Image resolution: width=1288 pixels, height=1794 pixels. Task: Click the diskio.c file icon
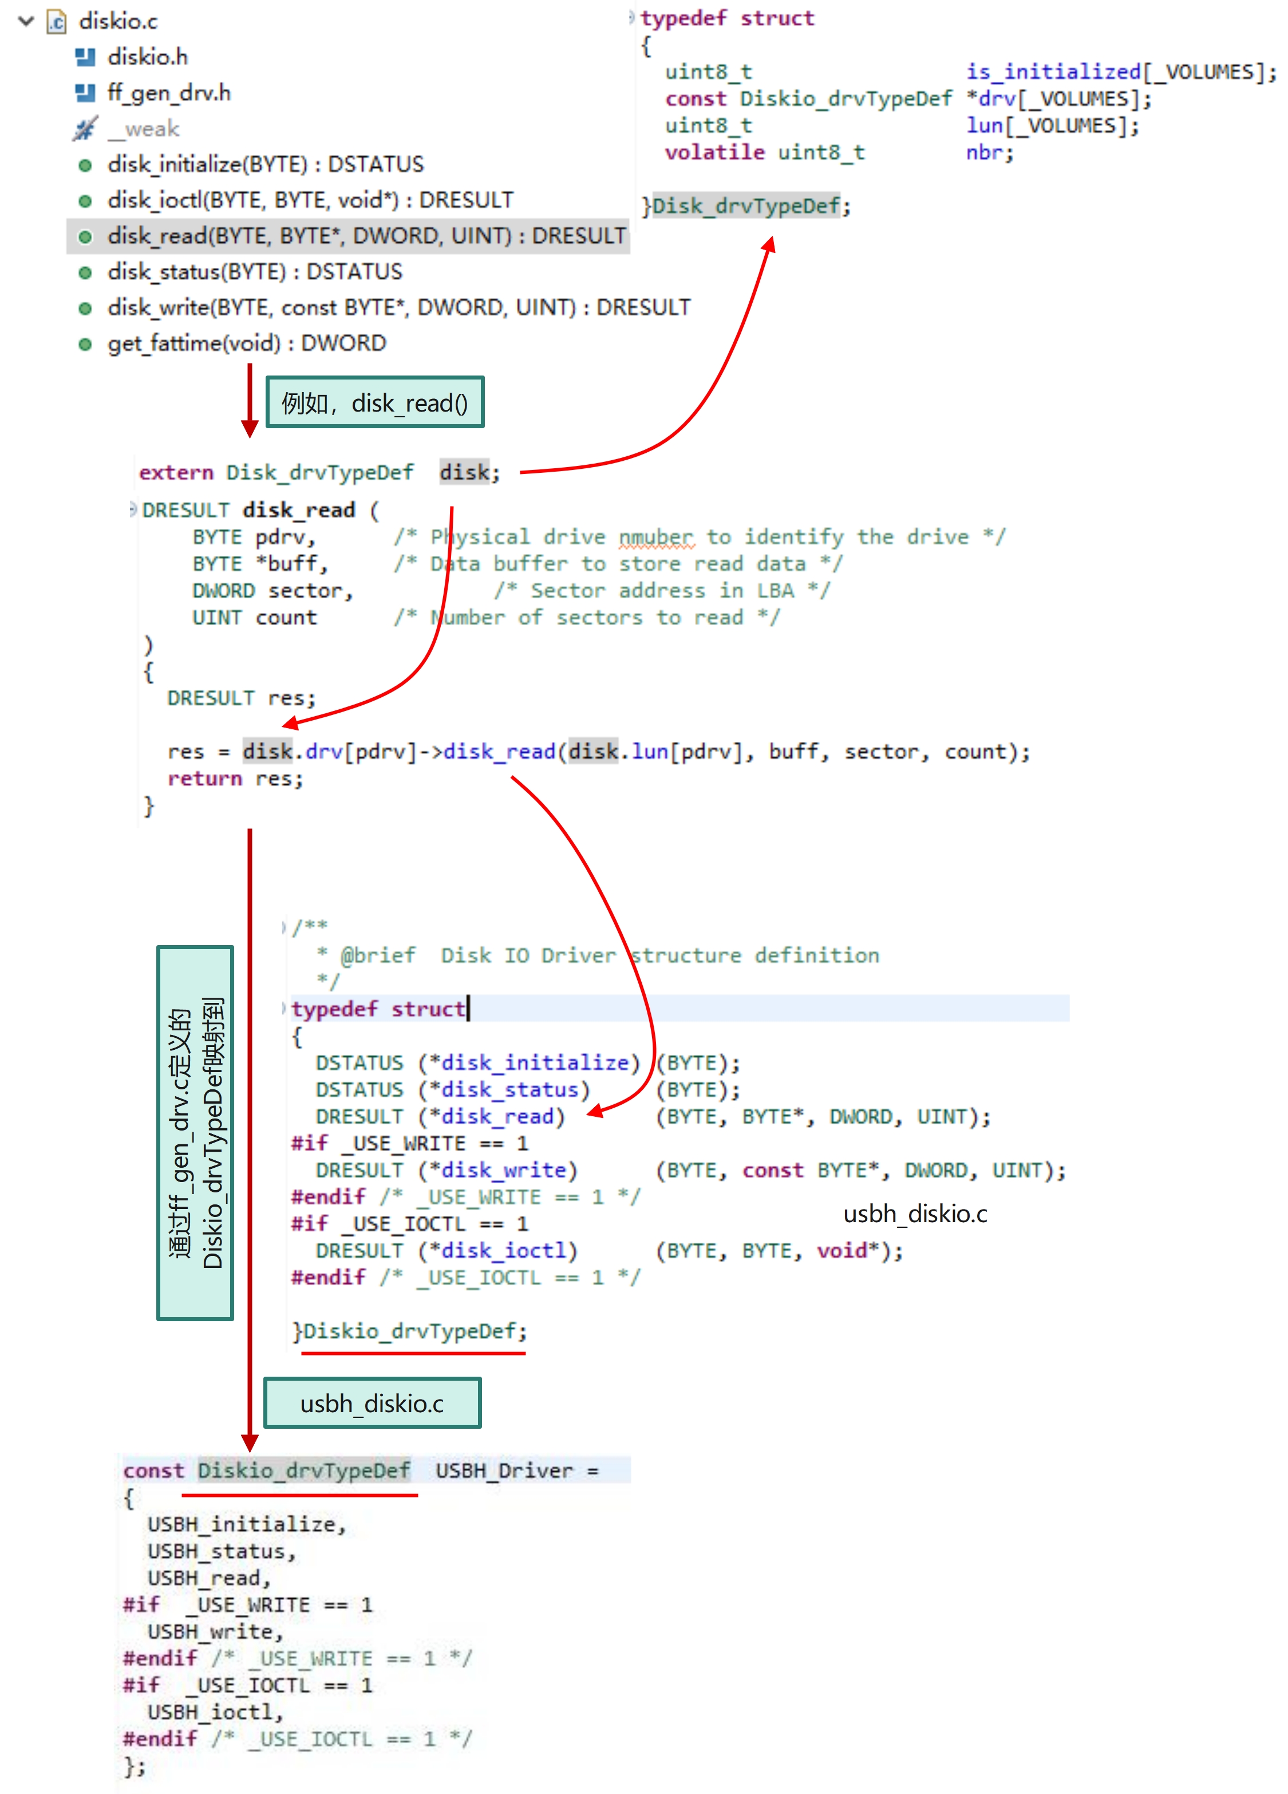click(56, 21)
